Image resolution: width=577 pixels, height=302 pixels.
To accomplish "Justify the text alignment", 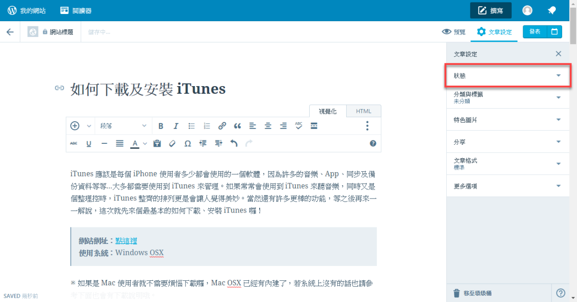I will [120, 143].
